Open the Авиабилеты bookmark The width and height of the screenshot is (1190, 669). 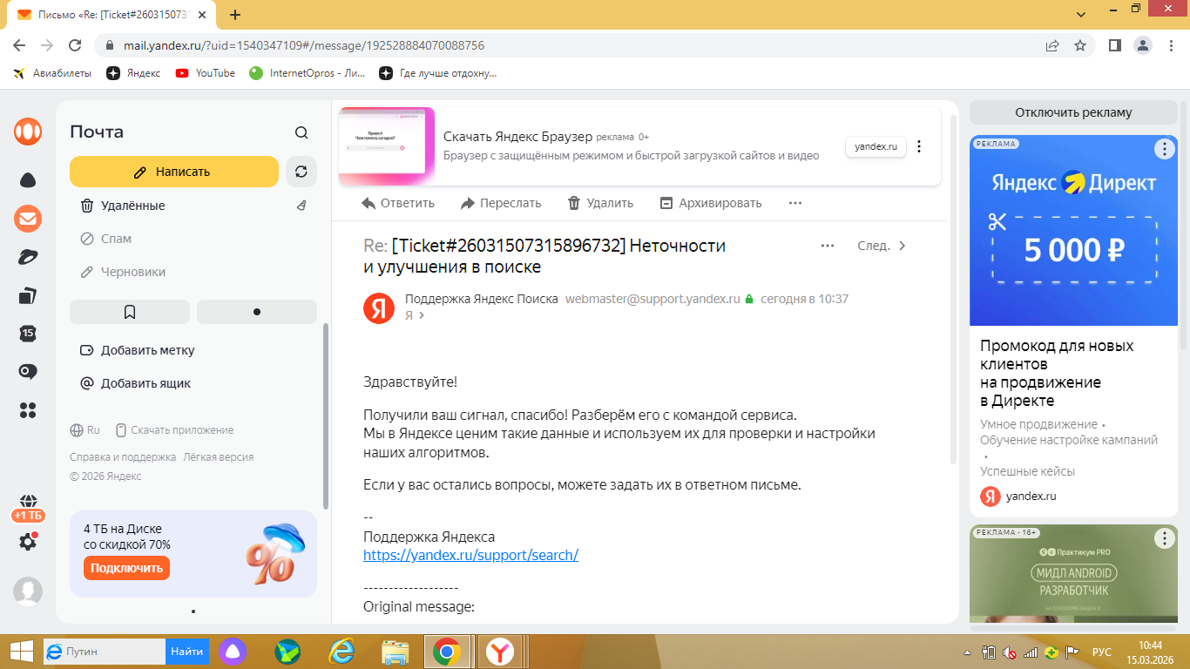point(52,73)
